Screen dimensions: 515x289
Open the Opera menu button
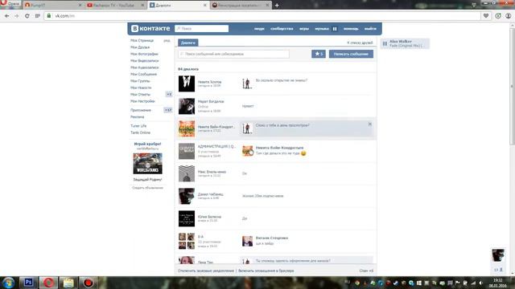(x=10, y=4)
